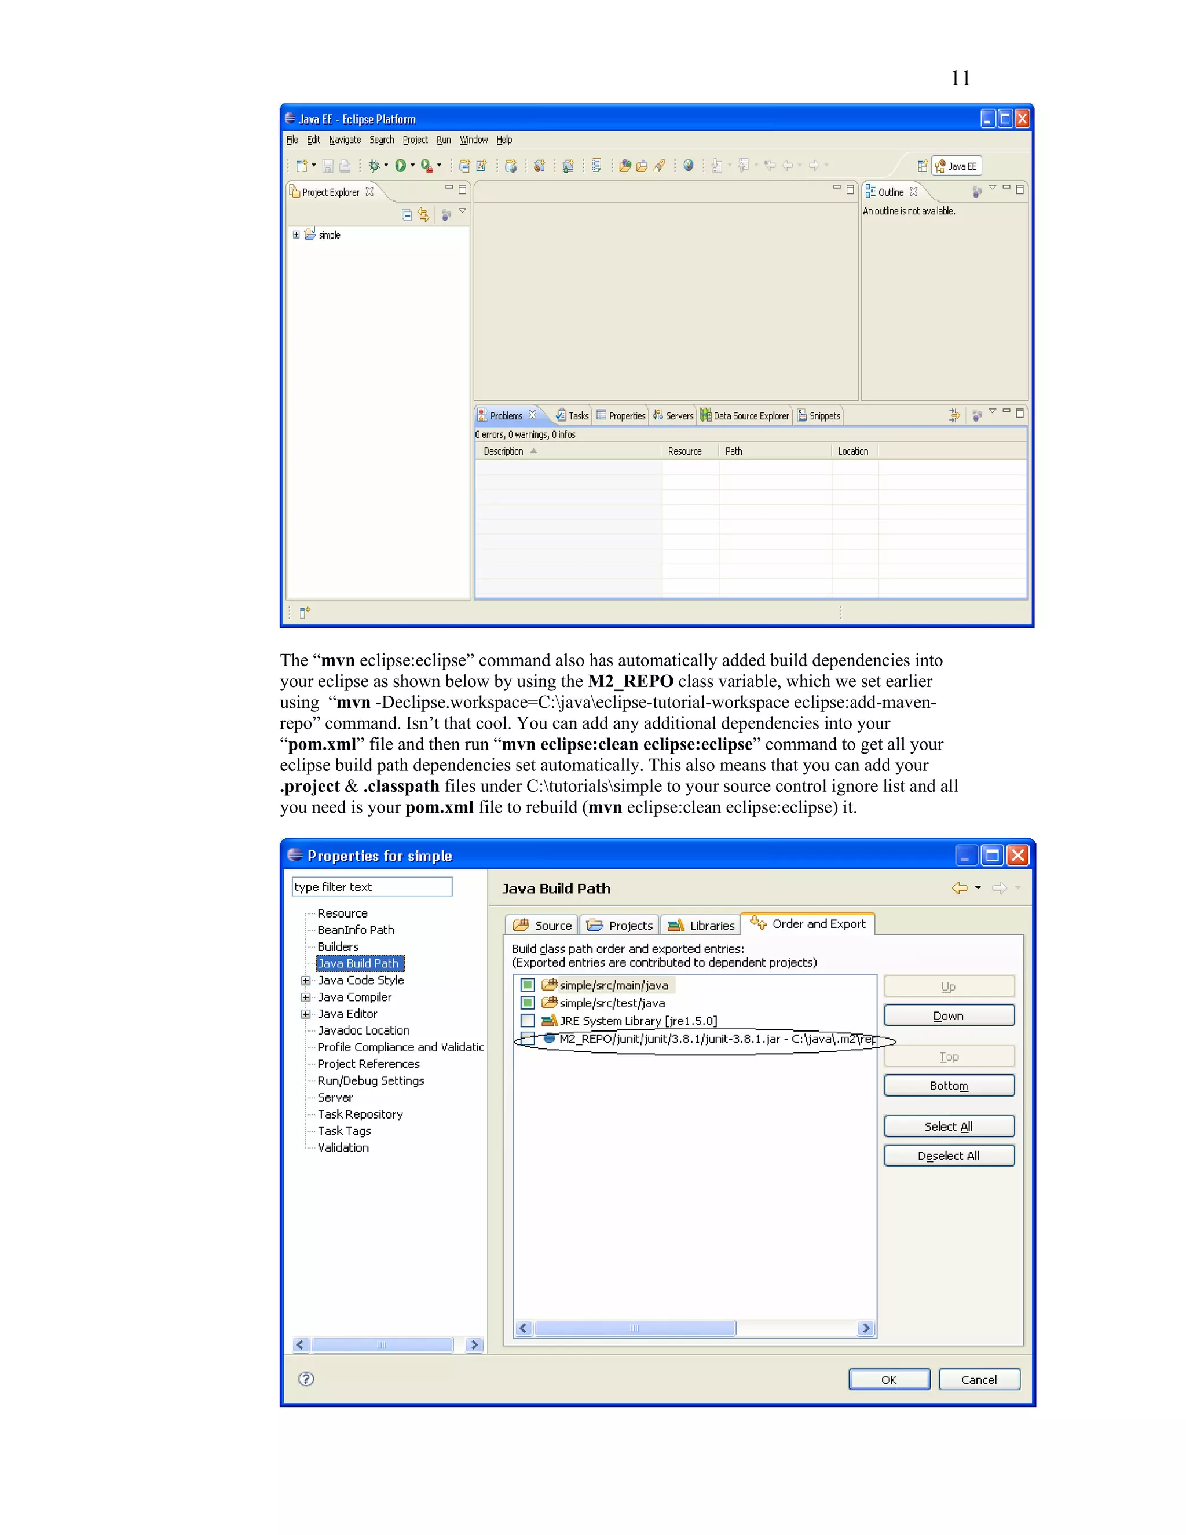Click the Debug bug icon
Image resolution: width=1186 pixels, height=1535 pixels.
point(374,166)
